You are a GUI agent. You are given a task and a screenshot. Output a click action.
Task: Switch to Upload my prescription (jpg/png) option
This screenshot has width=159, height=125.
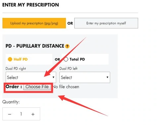(x=34, y=23)
